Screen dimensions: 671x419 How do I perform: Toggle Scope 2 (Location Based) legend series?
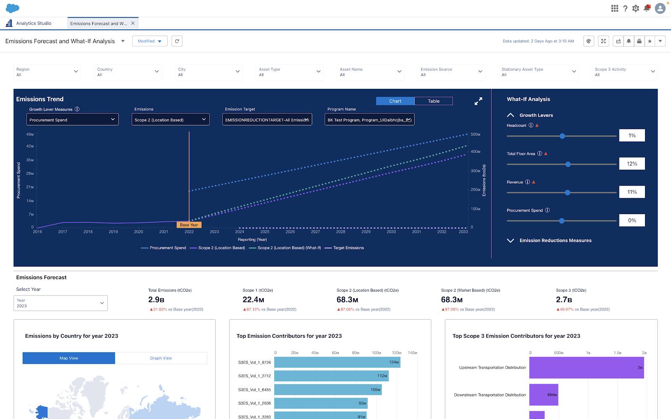point(217,248)
